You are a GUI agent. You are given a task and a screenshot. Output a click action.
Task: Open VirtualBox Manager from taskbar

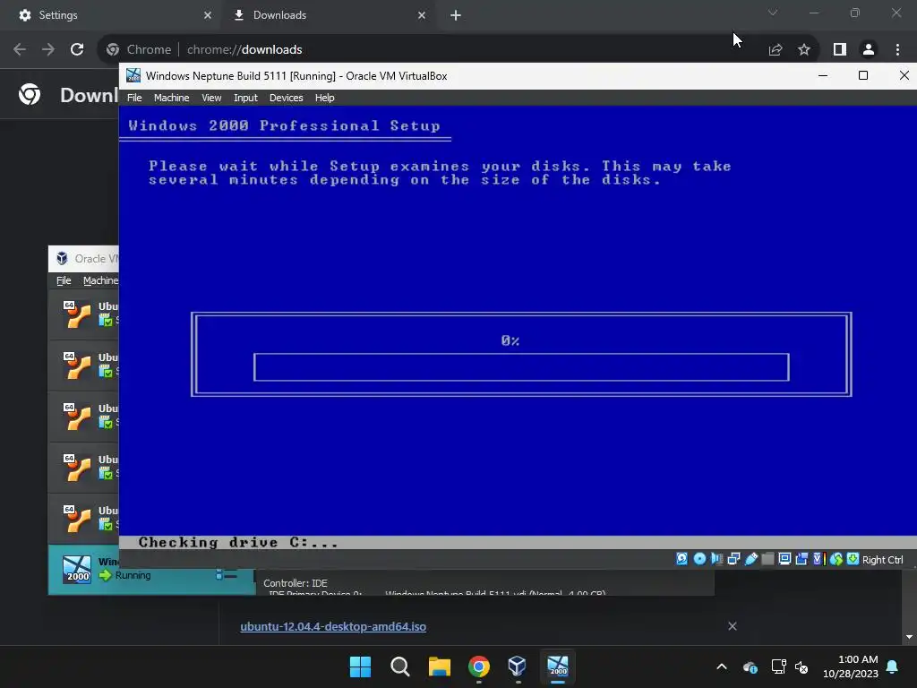tap(518, 666)
